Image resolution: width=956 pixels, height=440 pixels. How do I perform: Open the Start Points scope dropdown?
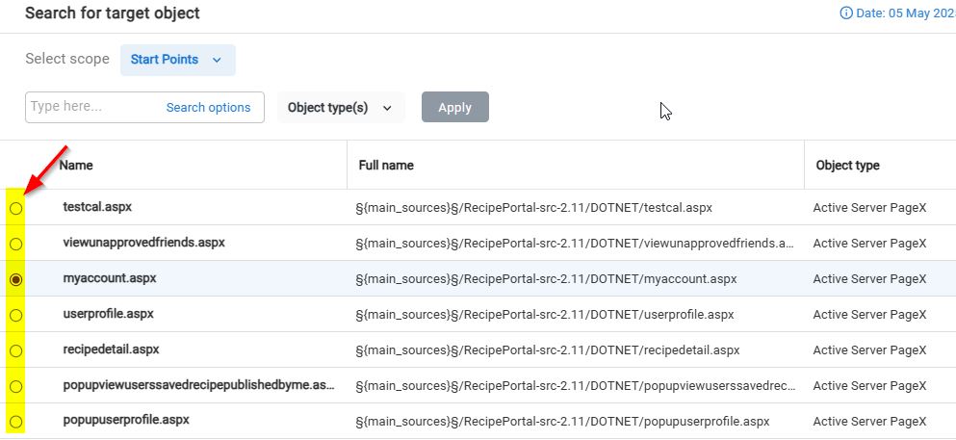[x=177, y=60]
